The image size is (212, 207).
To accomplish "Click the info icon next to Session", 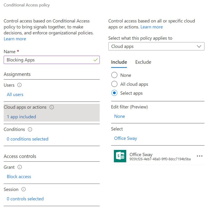I will [23, 189].
